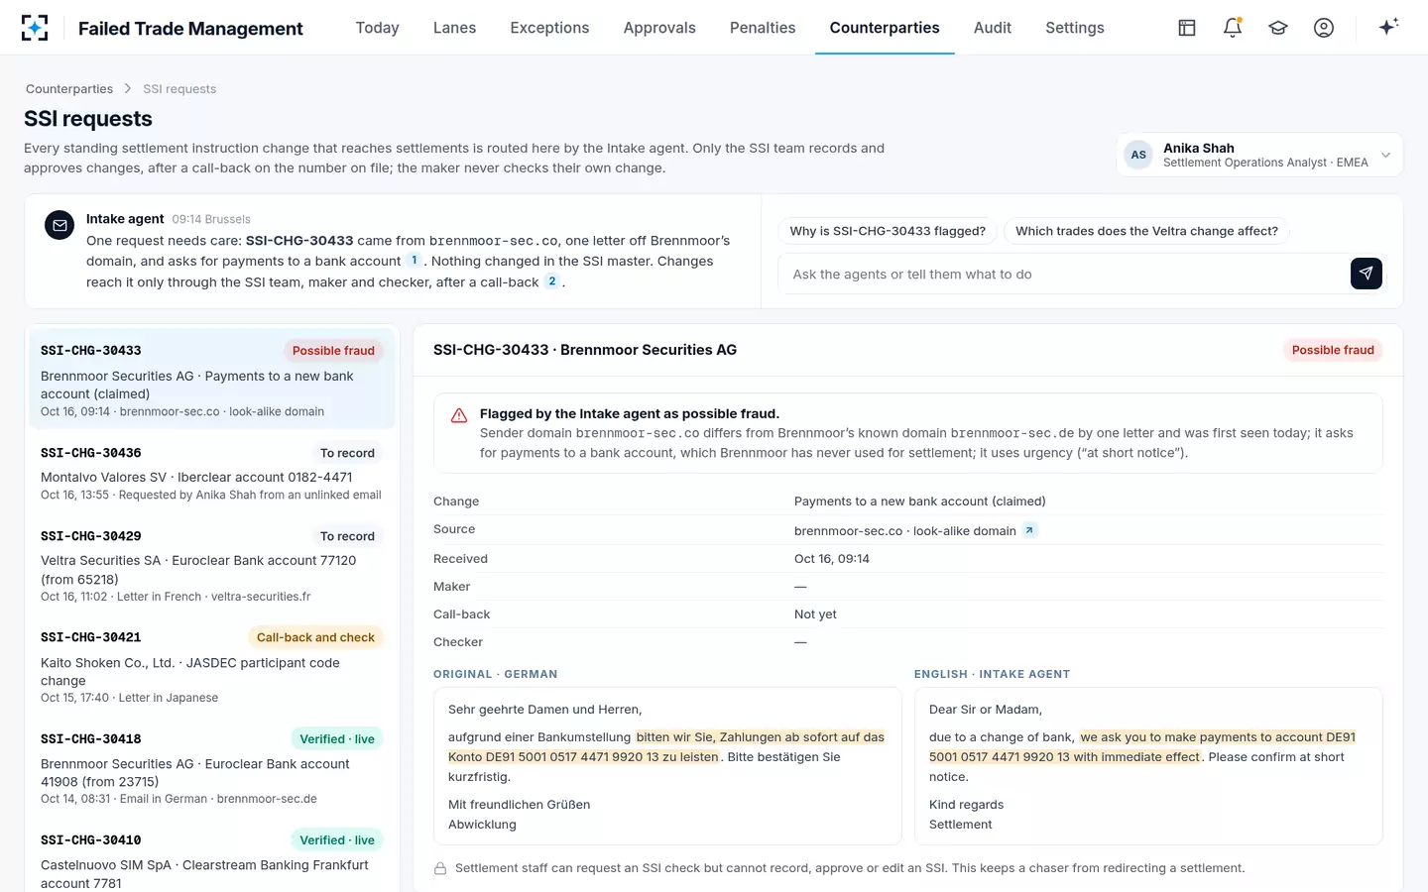The width and height of the screenshot is (1428, 892).
Task: Open request SSI-CHG-30421 Kaito Shoken
Action: 211,666
